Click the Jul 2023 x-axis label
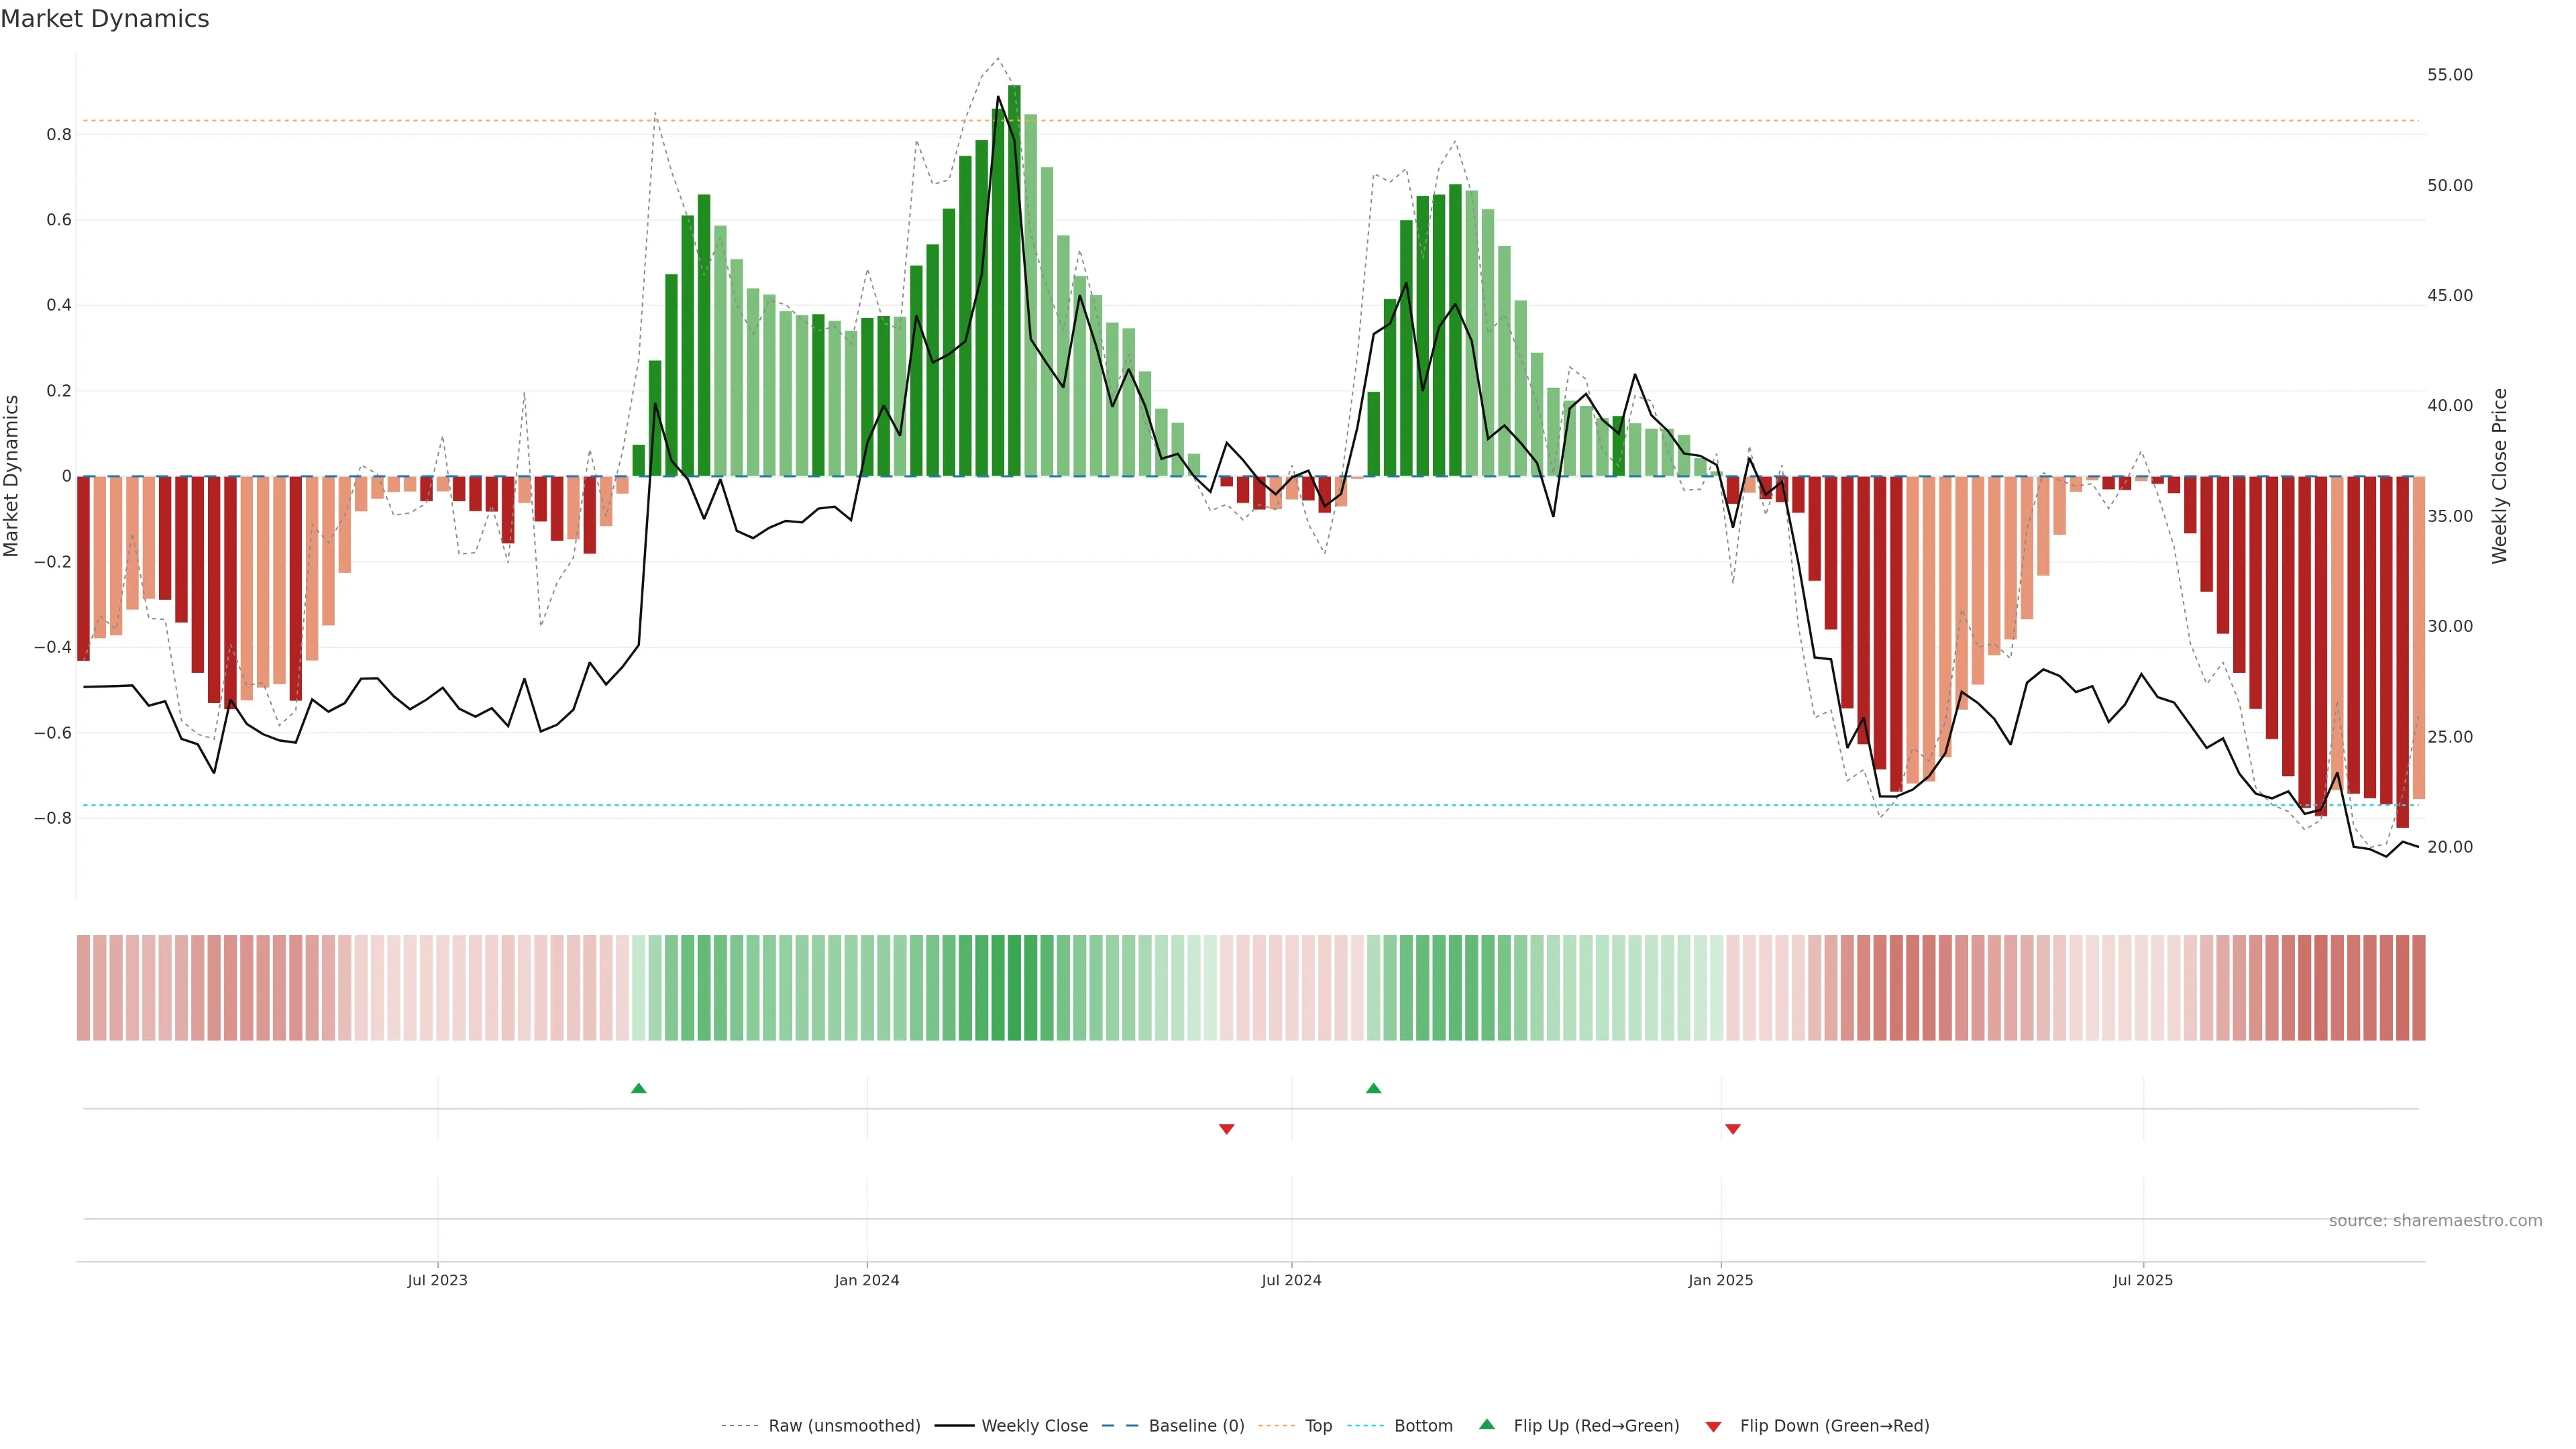2576x1449 pixels. (437, 1280)
